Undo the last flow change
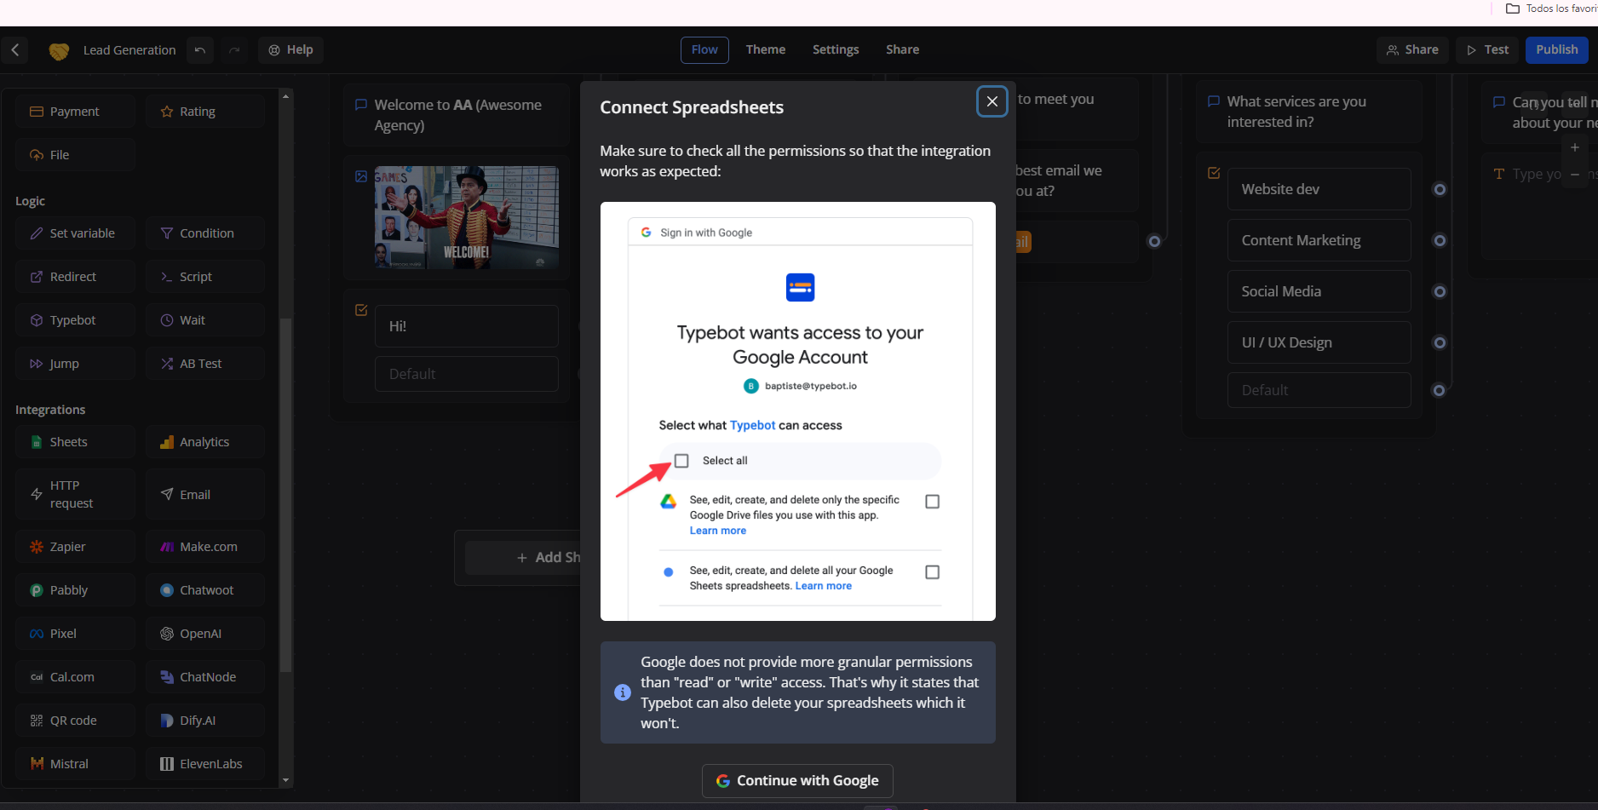The width and height of the screenshot is (1598, 810). pos(200,50)
